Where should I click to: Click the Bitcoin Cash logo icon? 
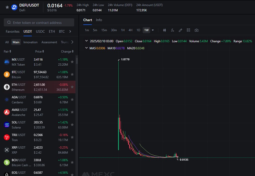[x=7, y=162]
